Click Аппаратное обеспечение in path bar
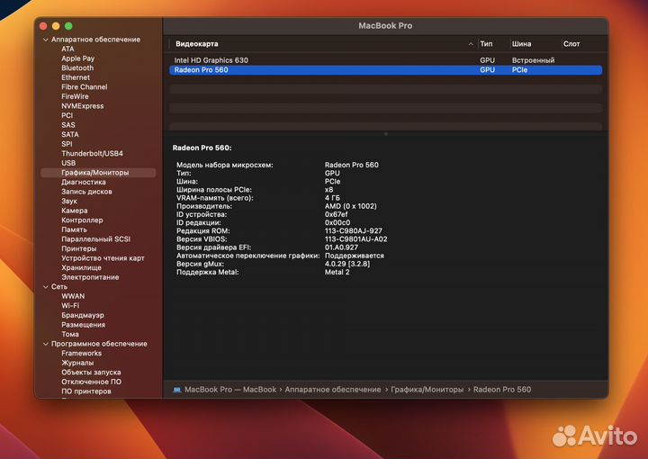Viewport: 648px width, 459px height. coord(333,389)
